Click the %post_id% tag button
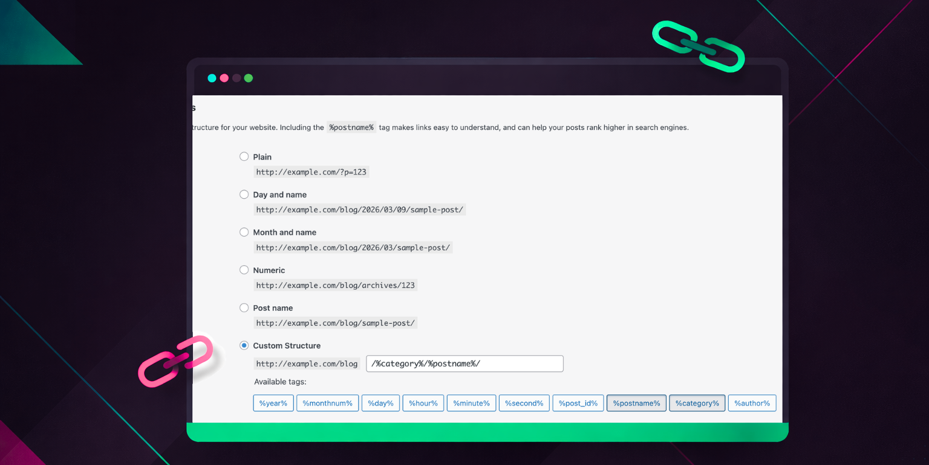Screen dimensions: 929x465 point(578,403)
